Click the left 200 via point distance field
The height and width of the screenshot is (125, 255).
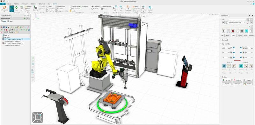coord(225,48)
